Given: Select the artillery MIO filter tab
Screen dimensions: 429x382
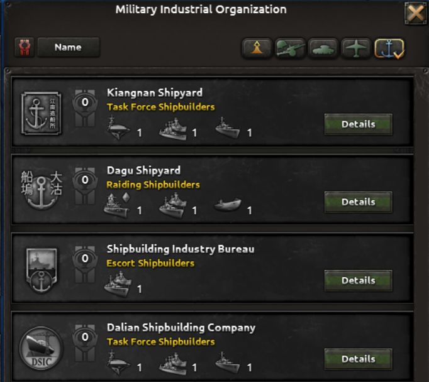Looking at the screenshot, I should [291, 48].
